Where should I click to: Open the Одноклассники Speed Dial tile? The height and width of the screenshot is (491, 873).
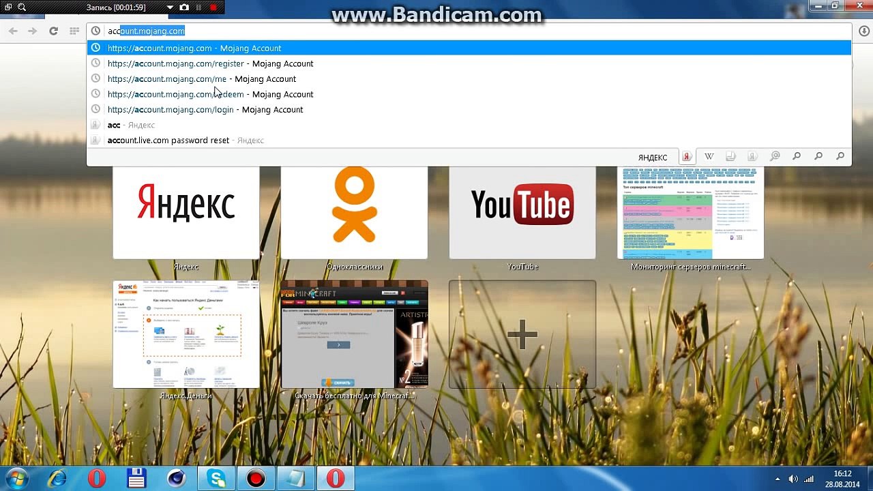tap(354, 213)
